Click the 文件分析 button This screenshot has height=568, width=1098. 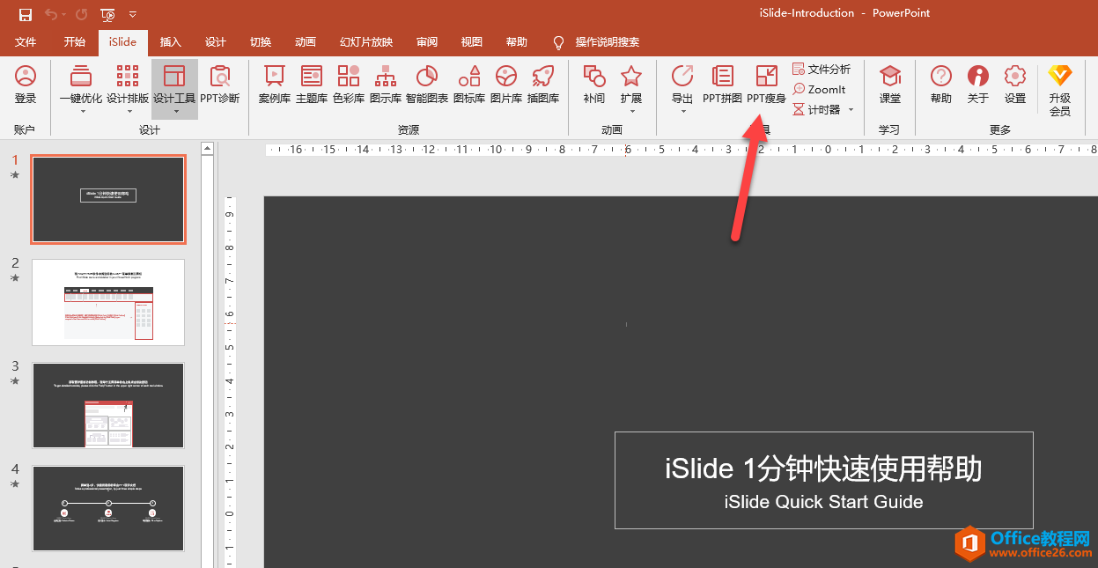pos(822,70)
